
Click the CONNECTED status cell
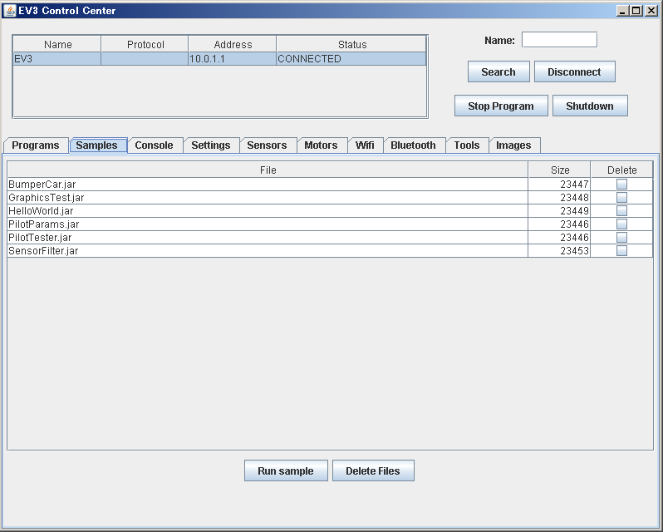coord(351,59)
